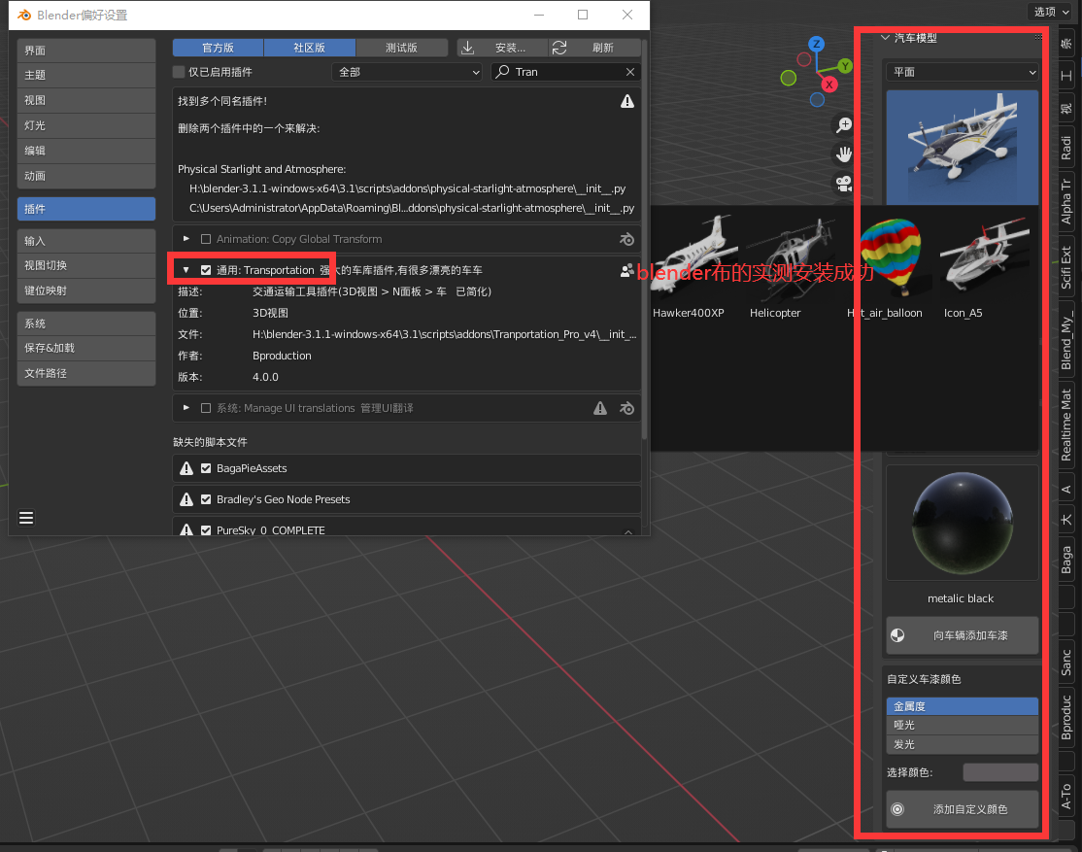Clear the 'Tran' search text with the X
The image size is (1082, 852).
coord(630,72)
